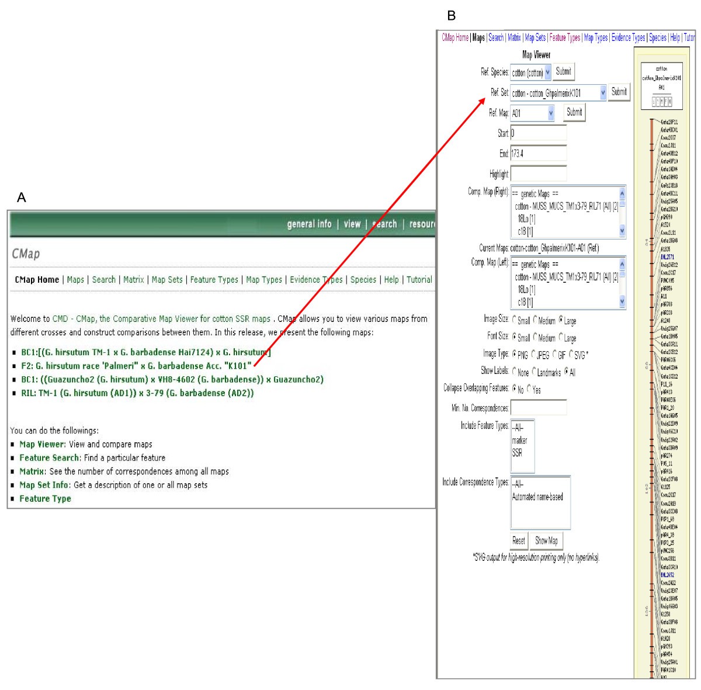Open the BC1 TM-1 x Hai7124 map link

(x=146, y=352)
